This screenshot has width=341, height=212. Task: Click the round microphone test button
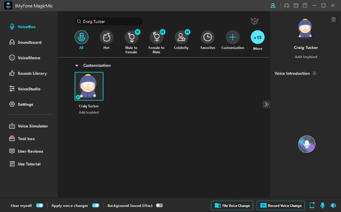coord(306,144)
